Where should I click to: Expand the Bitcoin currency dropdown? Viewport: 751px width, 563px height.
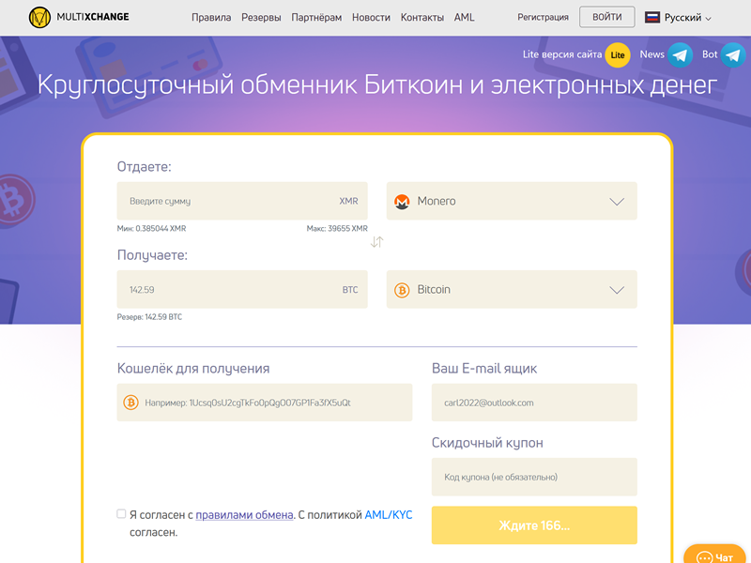[x=618, y=289]
